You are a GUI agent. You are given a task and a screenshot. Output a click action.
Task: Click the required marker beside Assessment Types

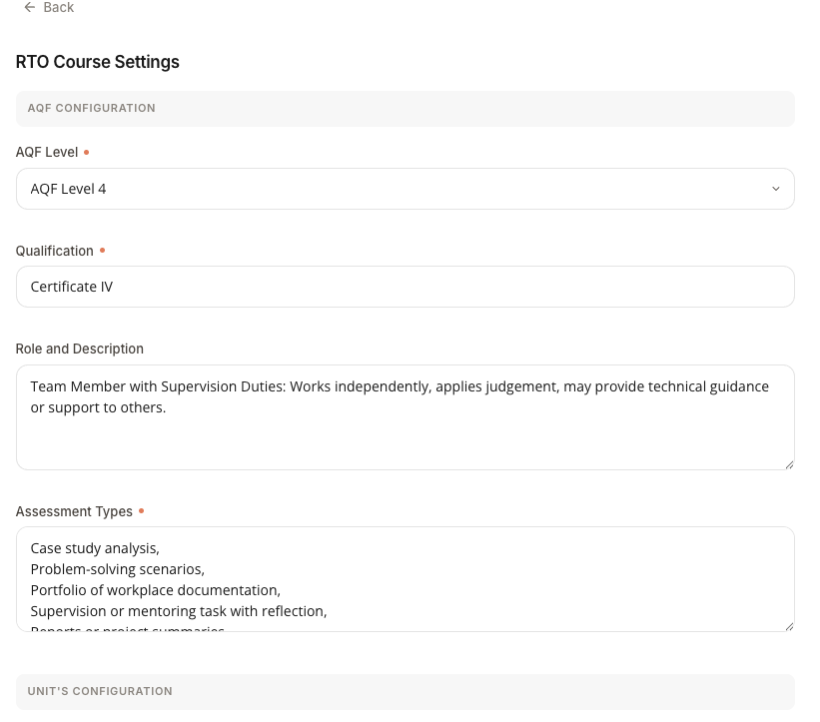point(141,510)
